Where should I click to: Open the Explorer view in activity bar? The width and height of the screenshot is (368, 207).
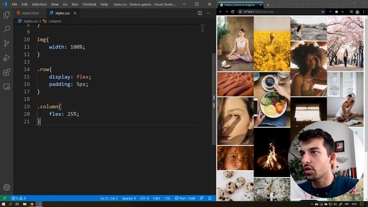(6, 15)
